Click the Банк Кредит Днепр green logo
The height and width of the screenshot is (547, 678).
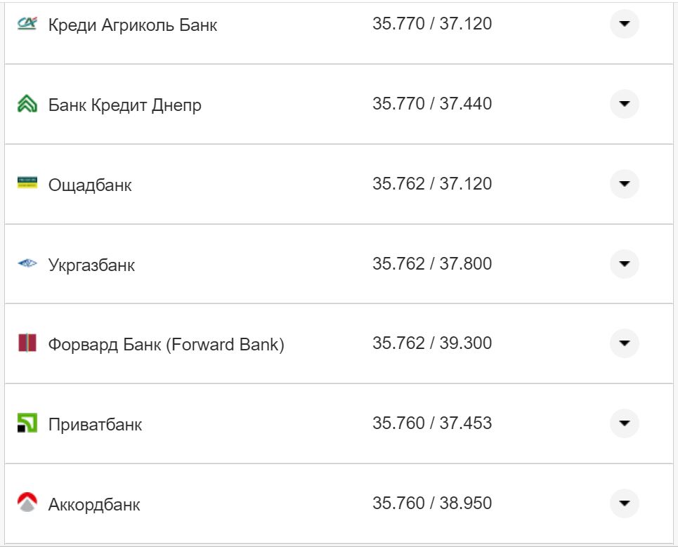click(x=25, y=103)
